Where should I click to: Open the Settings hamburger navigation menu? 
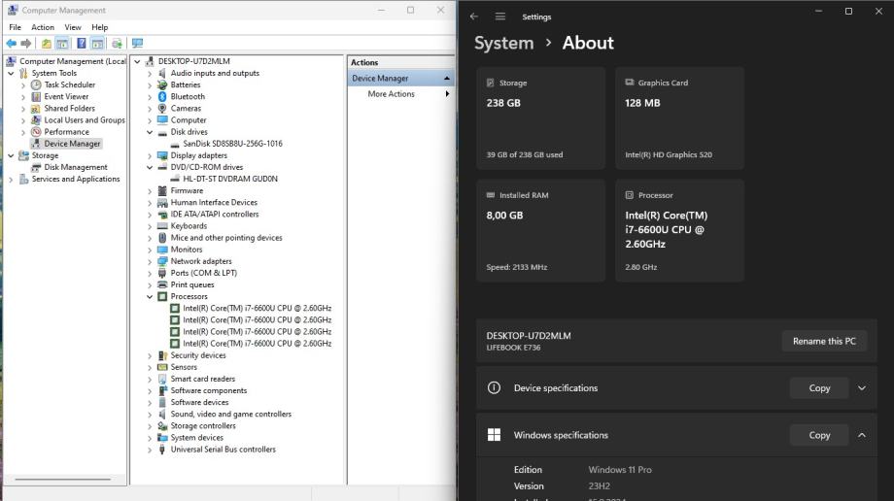500,17
